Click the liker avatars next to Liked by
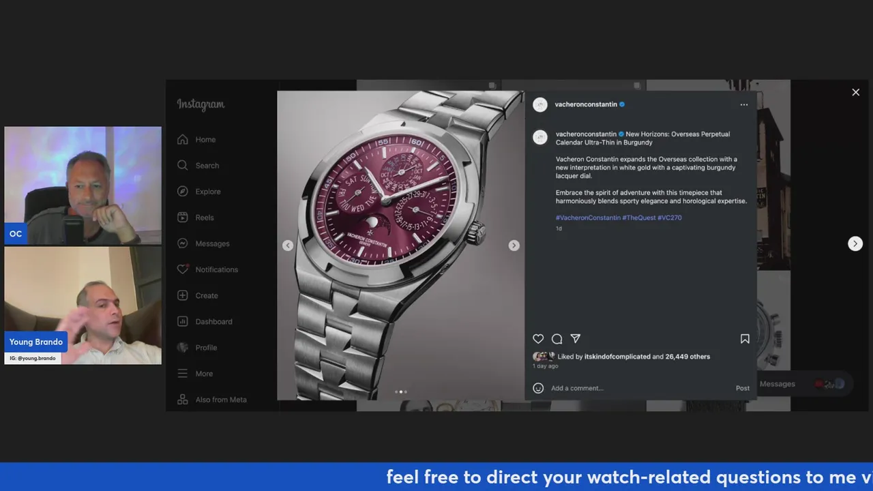Screen dimensions: 873x491 tap(544, 357)
